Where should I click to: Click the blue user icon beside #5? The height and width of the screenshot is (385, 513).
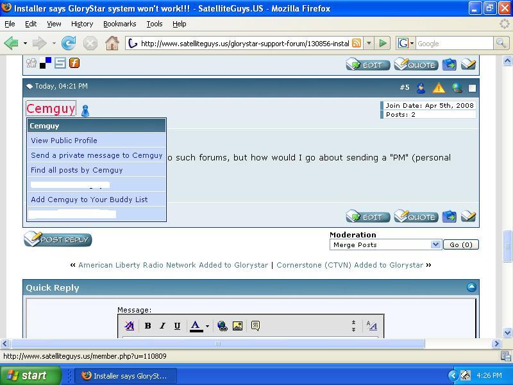(421, 88)
